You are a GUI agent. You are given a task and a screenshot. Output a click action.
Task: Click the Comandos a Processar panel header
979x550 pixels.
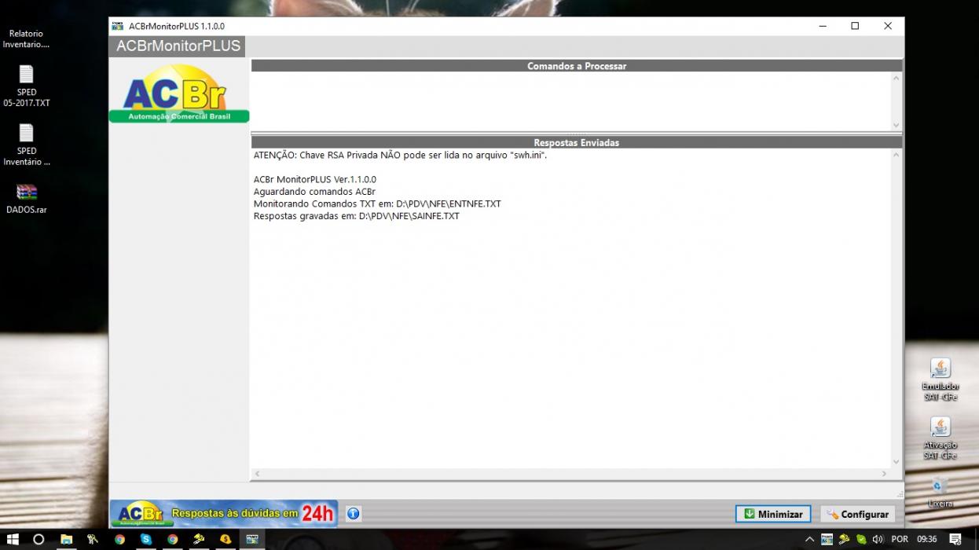coord(577,66)
